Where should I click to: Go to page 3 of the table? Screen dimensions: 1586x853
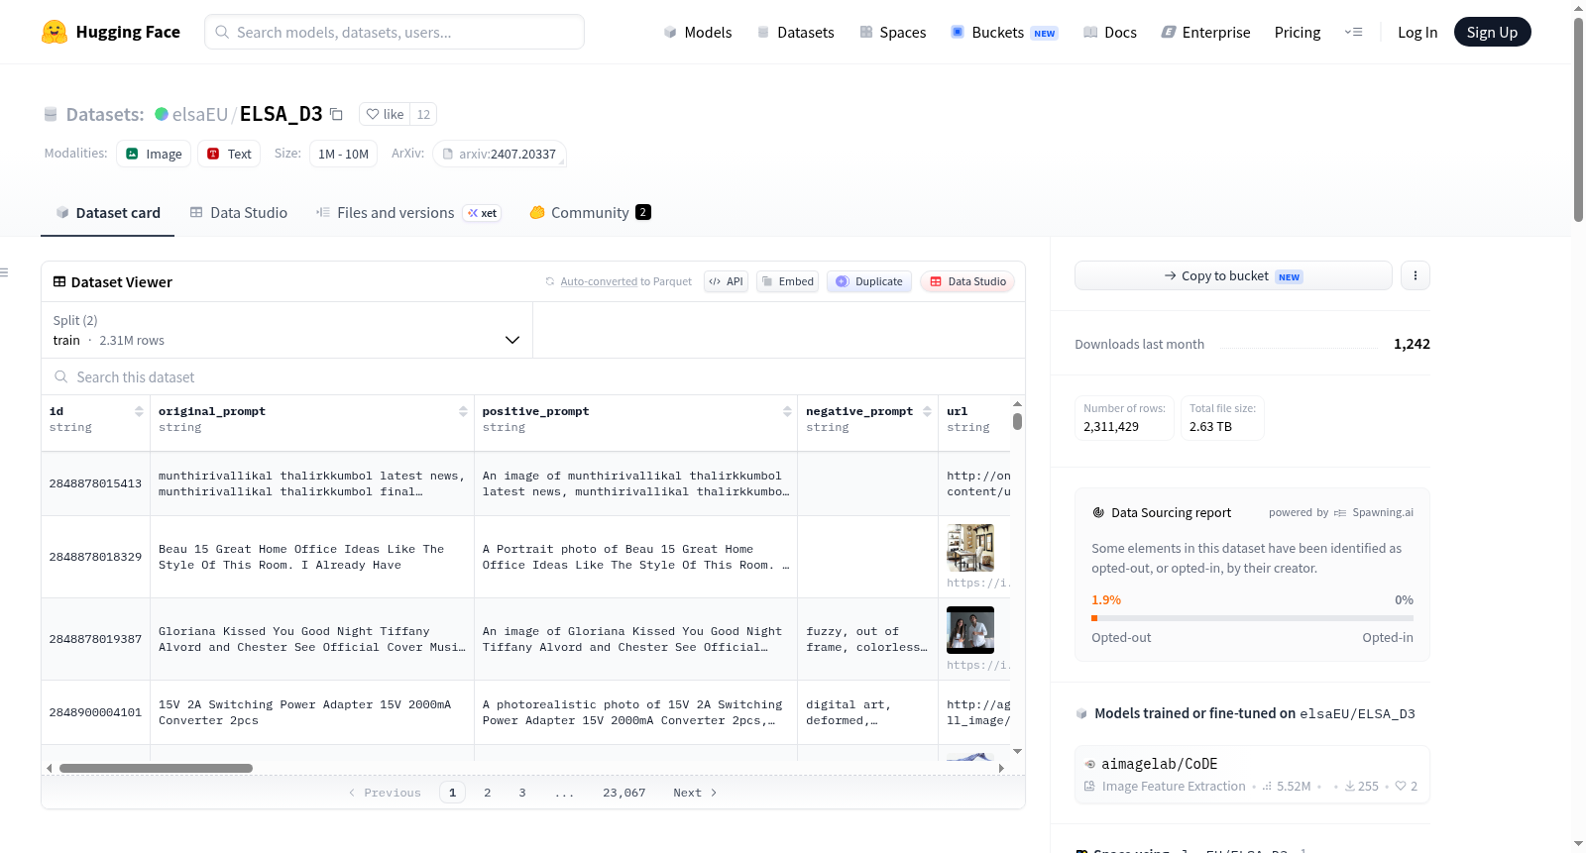click(x=522, y=793)
